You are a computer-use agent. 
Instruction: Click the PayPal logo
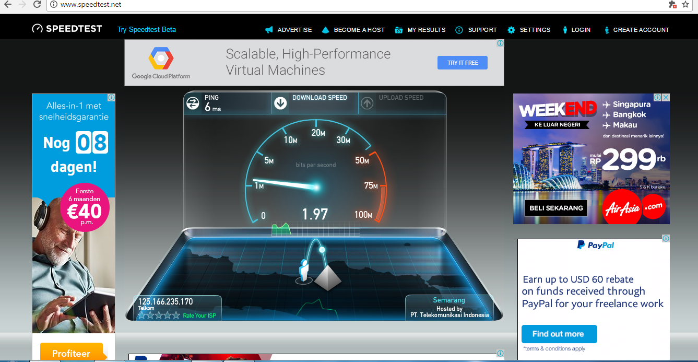click(596, 246)
